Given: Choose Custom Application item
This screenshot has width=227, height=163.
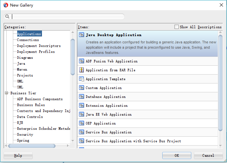Looking at the screenshot, I should 147,88.
